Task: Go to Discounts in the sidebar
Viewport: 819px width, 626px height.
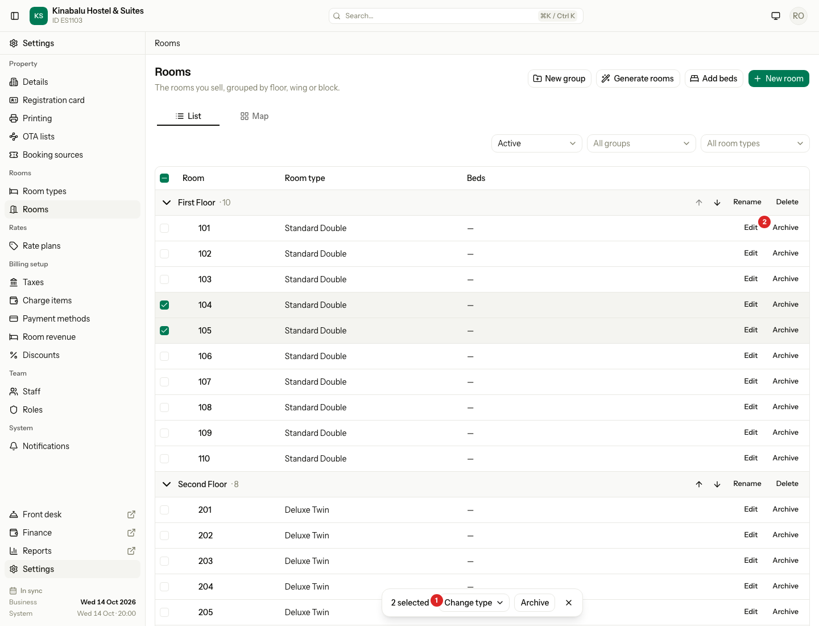Action: (72, 355)
